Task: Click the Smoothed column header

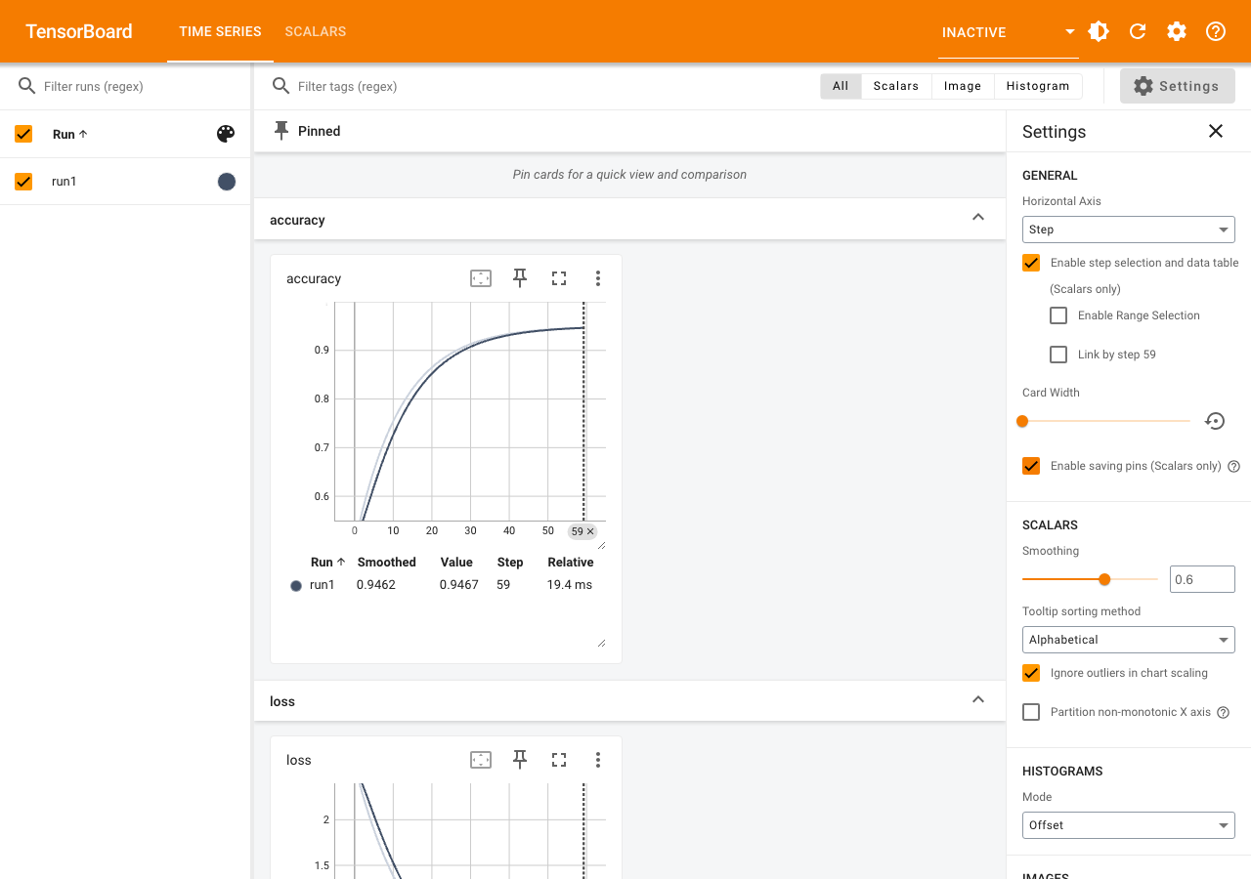Action: click(387, 563)
